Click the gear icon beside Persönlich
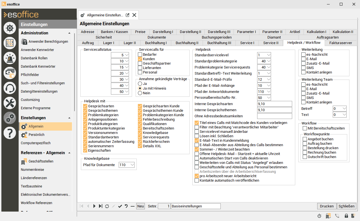This screenshot has width=360, height=221. coord(24,135)
